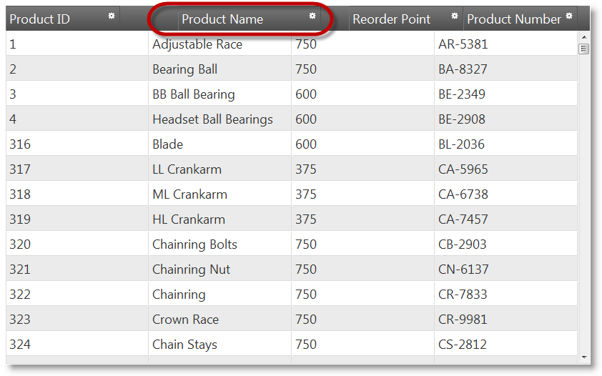The width and height of the screenshot is (602, 376).
Task: Click the Reorder Point column gear icon
Action: pos(455,15)
